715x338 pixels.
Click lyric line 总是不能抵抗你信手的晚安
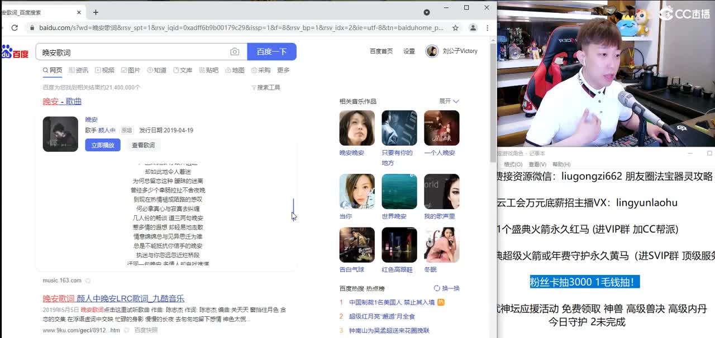point(168,246)
